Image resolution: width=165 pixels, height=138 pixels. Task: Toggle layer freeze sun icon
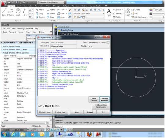(78, 17)
